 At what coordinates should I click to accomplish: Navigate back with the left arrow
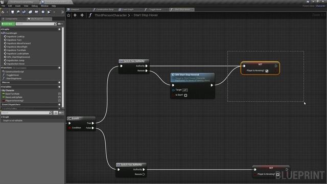[75, 15]
